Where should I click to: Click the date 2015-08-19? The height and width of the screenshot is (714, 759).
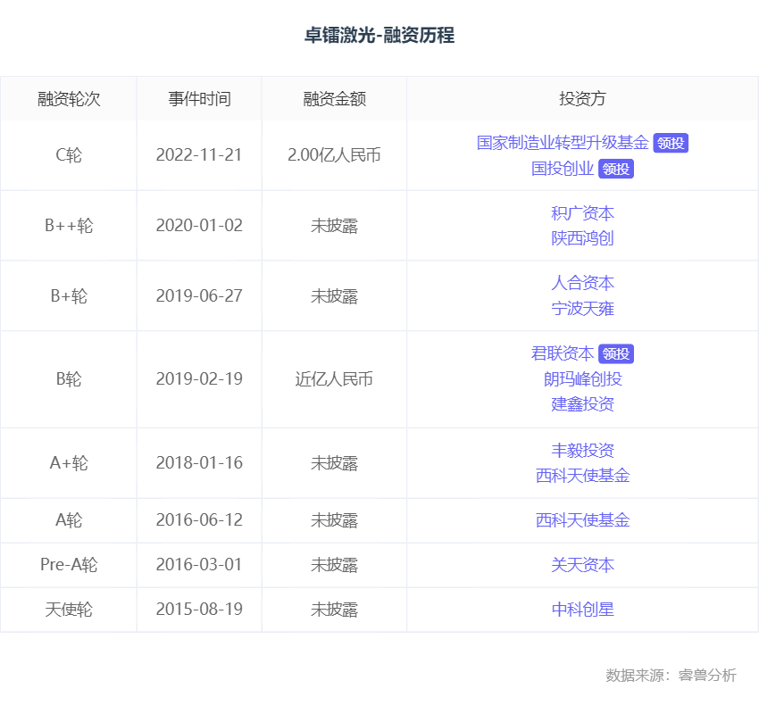(199, 609)
